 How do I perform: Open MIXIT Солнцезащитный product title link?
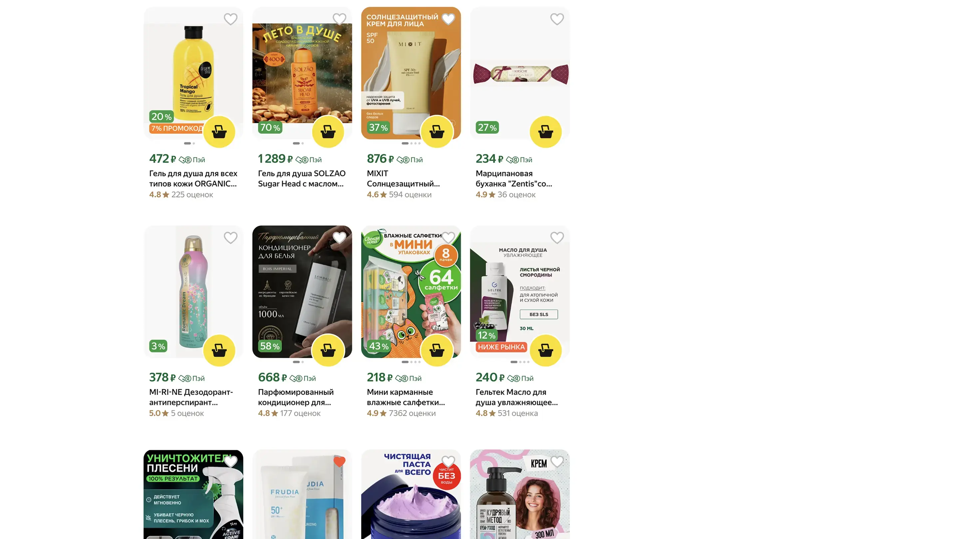coord(403,179)
